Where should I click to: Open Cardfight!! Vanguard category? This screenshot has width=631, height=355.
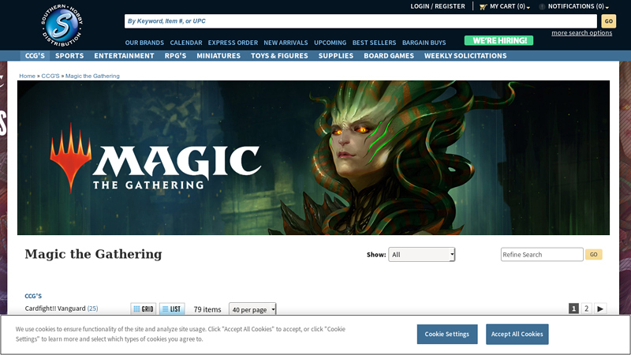(55, 308)
